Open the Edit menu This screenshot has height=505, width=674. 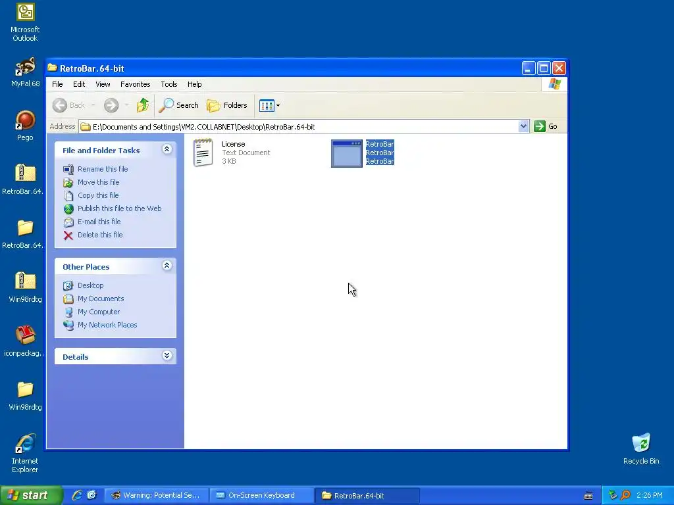point(79,84)
